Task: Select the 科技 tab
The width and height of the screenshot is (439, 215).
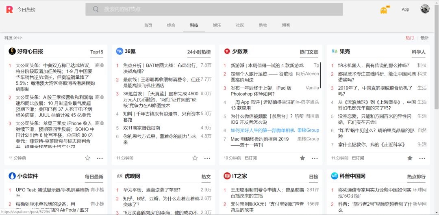Action: [x=194, y=25]
